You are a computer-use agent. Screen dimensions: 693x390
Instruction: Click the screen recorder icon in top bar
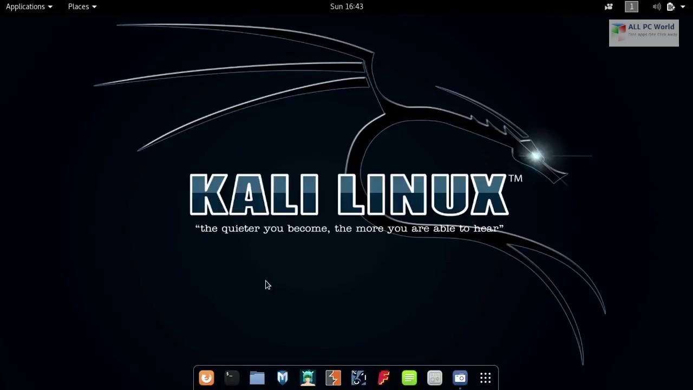pos(609,6)
